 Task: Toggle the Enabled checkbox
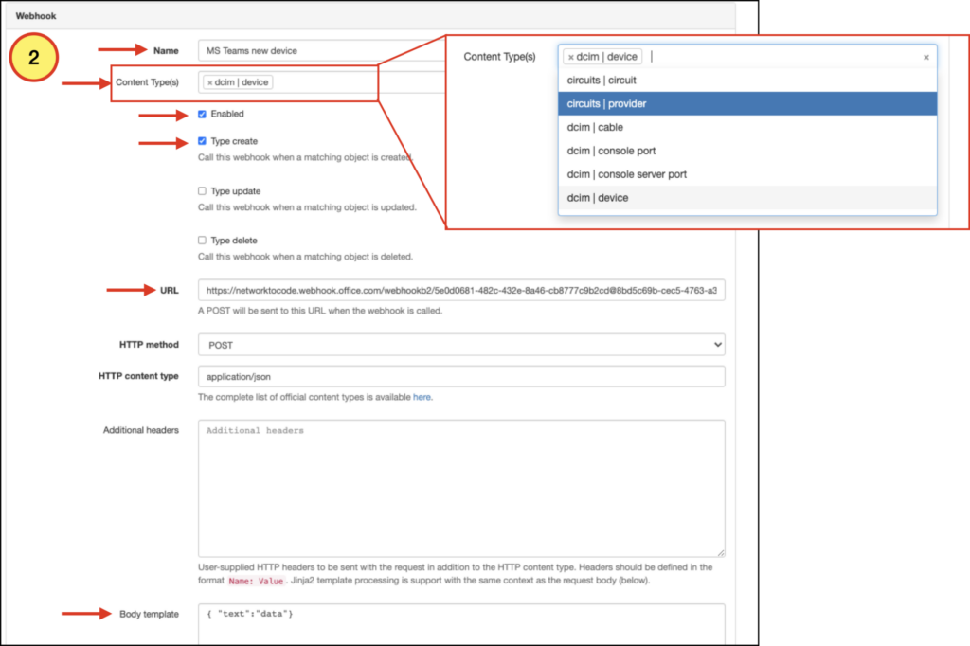(202, 114)
